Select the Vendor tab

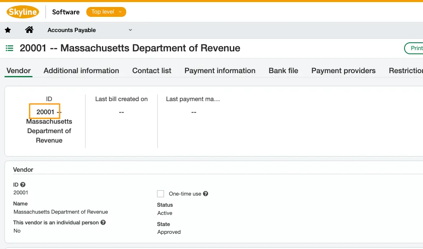[18, 71]
